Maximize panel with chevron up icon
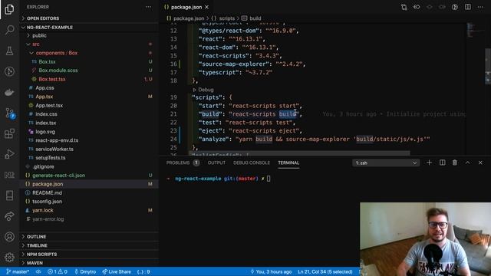491x276 pixels. (467, 163)
